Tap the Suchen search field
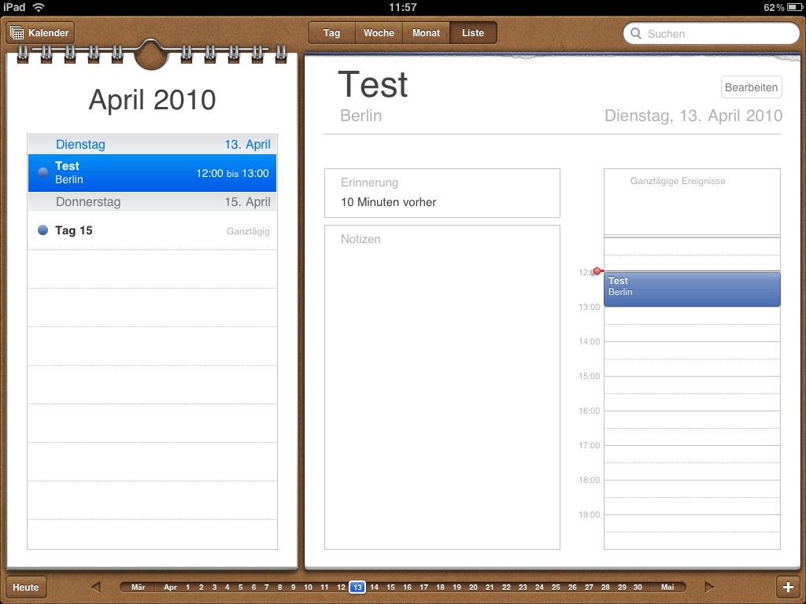This screenshot has height=604, width=806. (708, 34)
